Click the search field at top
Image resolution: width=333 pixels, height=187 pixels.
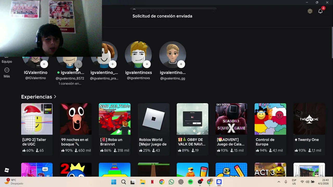[174, 11]
